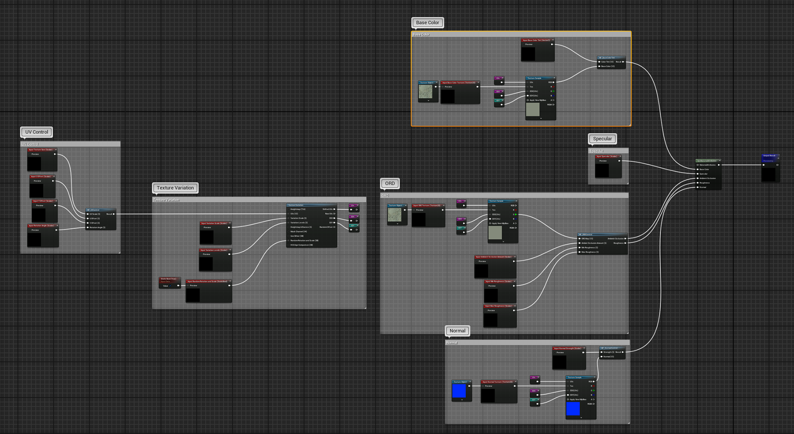Toggle the Static Bool Value checkbox
The image size is (794, 434).
point(170,286)
